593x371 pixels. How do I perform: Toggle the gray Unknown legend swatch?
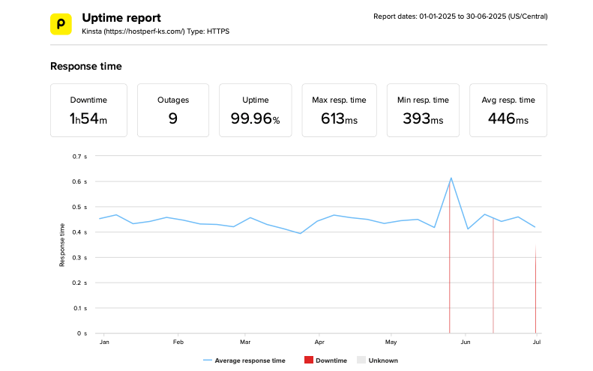pyautogui.click(x=361, y=361)
